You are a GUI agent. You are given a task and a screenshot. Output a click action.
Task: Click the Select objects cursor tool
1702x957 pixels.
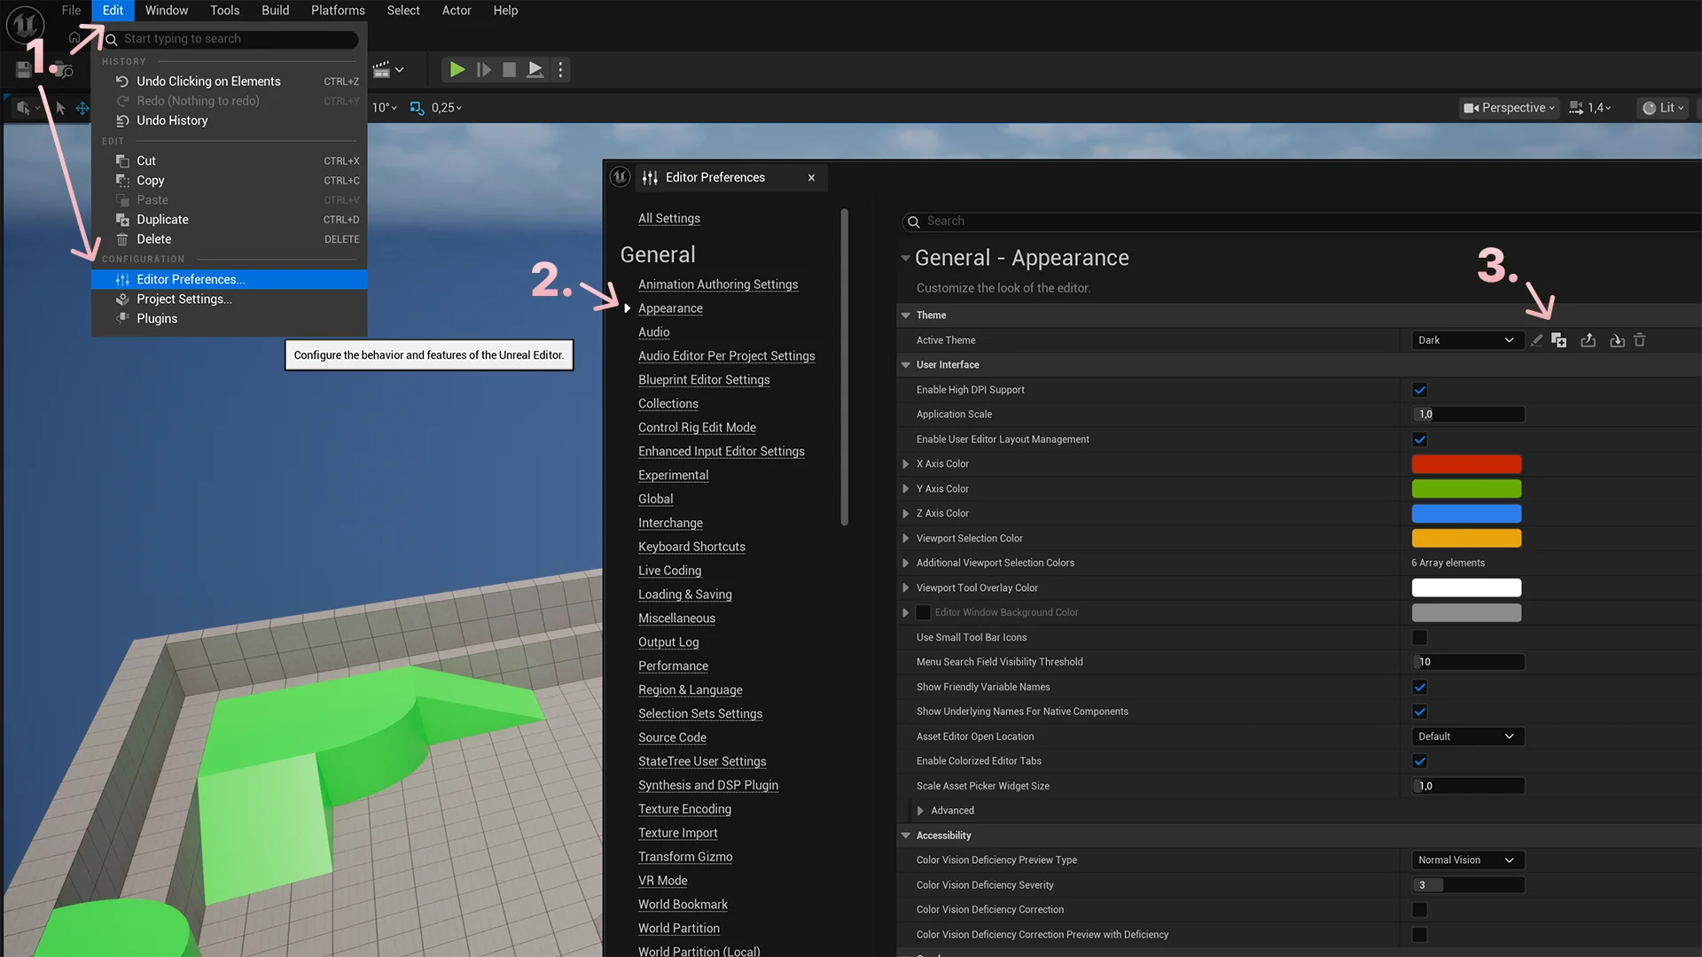[60, 108]
